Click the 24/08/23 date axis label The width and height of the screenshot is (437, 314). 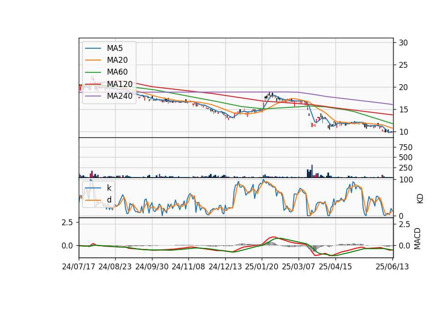pyautogui.click(x=115, y=267)
